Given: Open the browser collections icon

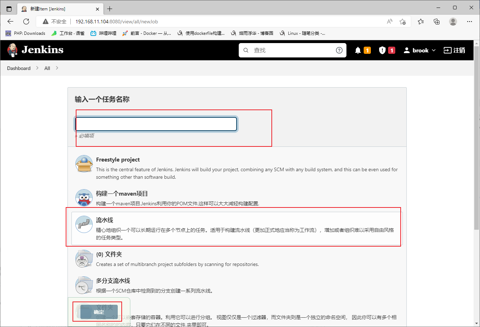Looking at the screenshot, I should (437, 22).
